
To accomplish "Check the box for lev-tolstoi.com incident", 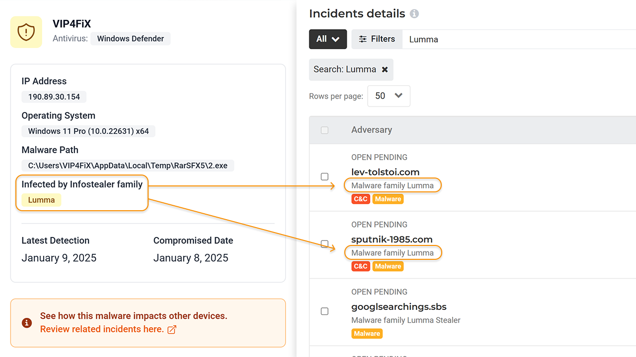I will [x=324, y=177].
